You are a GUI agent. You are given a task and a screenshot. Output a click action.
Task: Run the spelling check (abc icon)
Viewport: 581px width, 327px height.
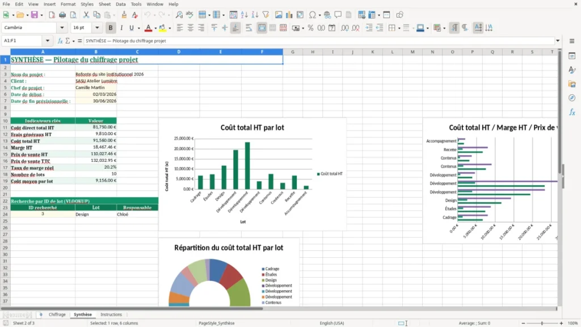point(190,15)
